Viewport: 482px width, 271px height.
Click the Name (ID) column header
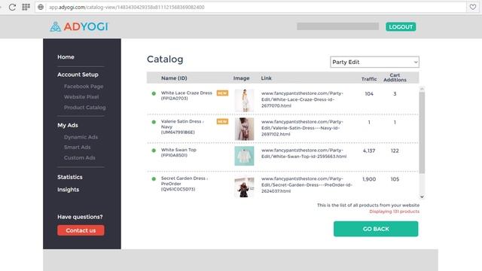(174, 78)
